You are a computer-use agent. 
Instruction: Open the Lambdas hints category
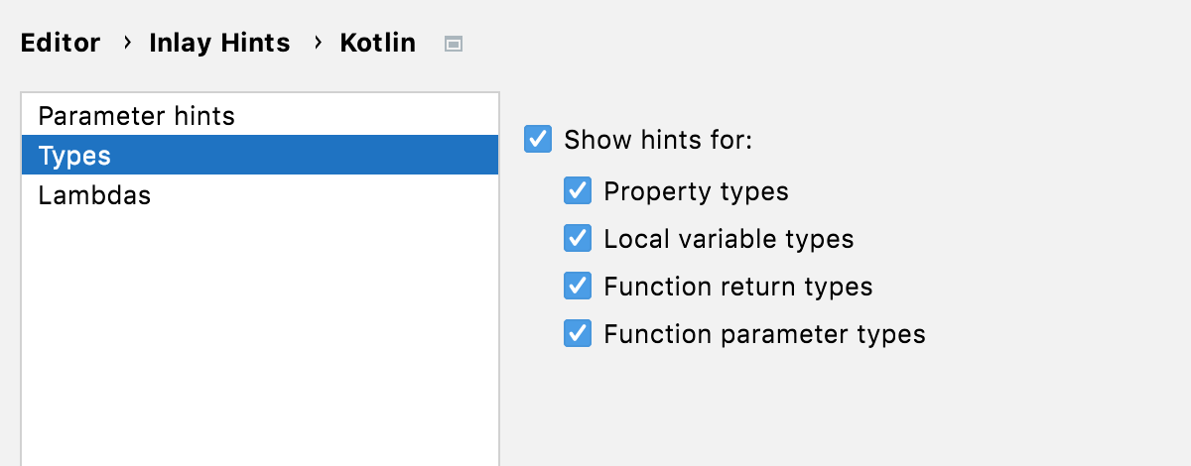point(94,195)
